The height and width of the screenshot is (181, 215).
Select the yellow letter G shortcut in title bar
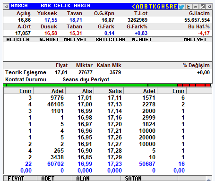coord(159,7)
